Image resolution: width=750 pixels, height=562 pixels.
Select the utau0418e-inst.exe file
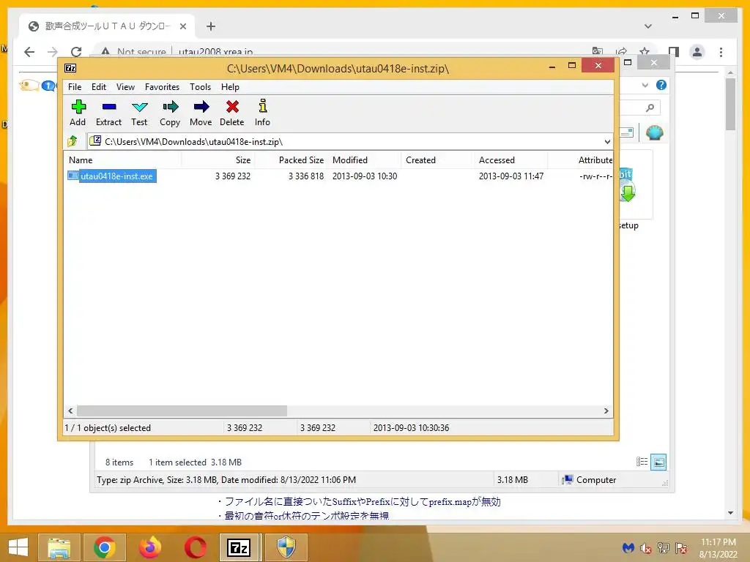click(116, 176)
